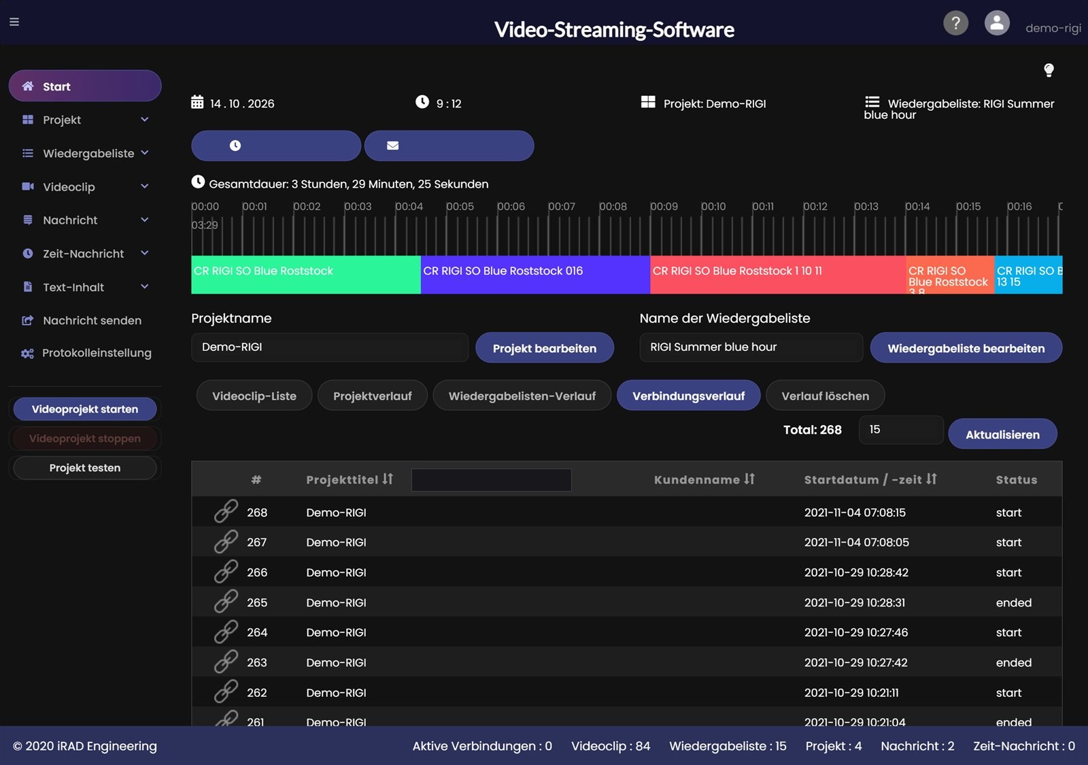Click link icon of row 267
The height and width of the screenshot is (765, 1088).
click(226, 541)
